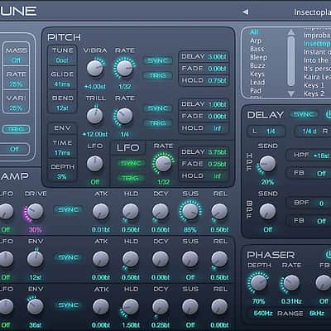The image size is (331, 331).
Task: Click the up arrow of the category list scrollbar
Action: pyautogui.click(x=290, y=32)
